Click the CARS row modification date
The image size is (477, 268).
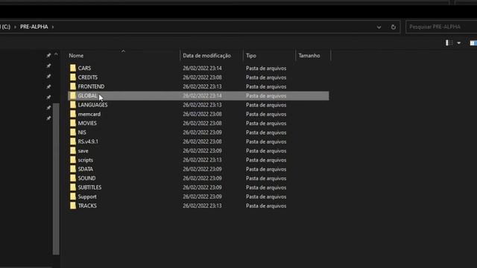202,68
